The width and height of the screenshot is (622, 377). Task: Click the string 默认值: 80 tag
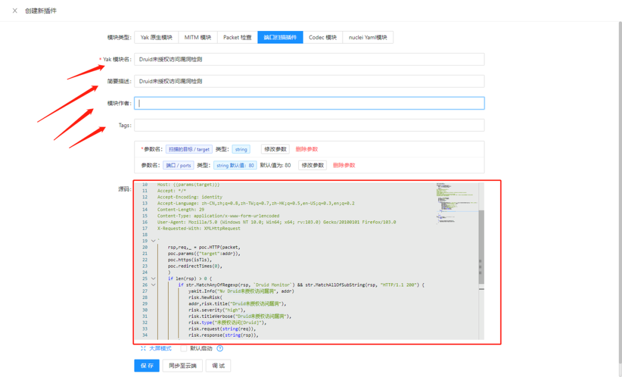coord(235,165)
